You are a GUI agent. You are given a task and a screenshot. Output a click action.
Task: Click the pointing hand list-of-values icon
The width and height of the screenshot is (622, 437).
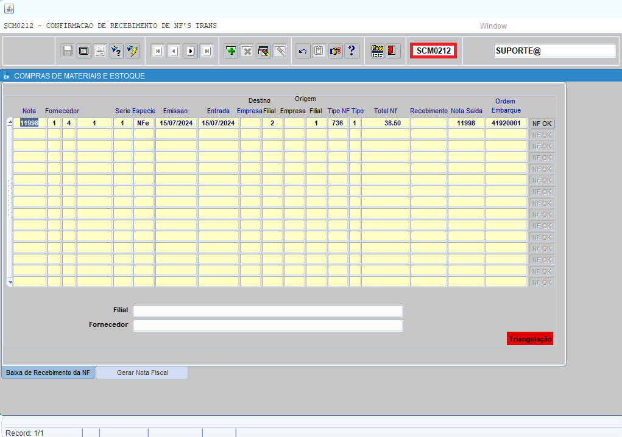click(335, 51)
